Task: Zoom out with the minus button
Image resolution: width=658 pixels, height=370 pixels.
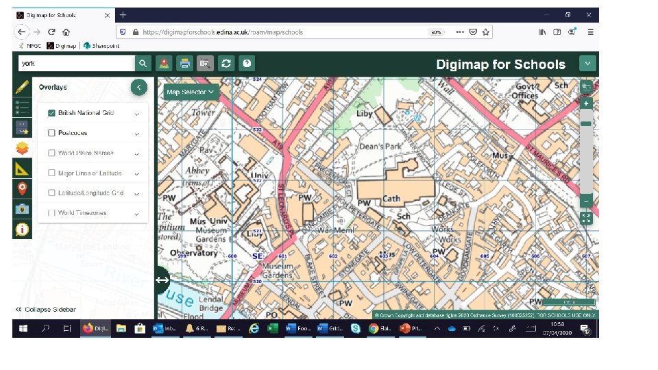Action: (586, 201)
